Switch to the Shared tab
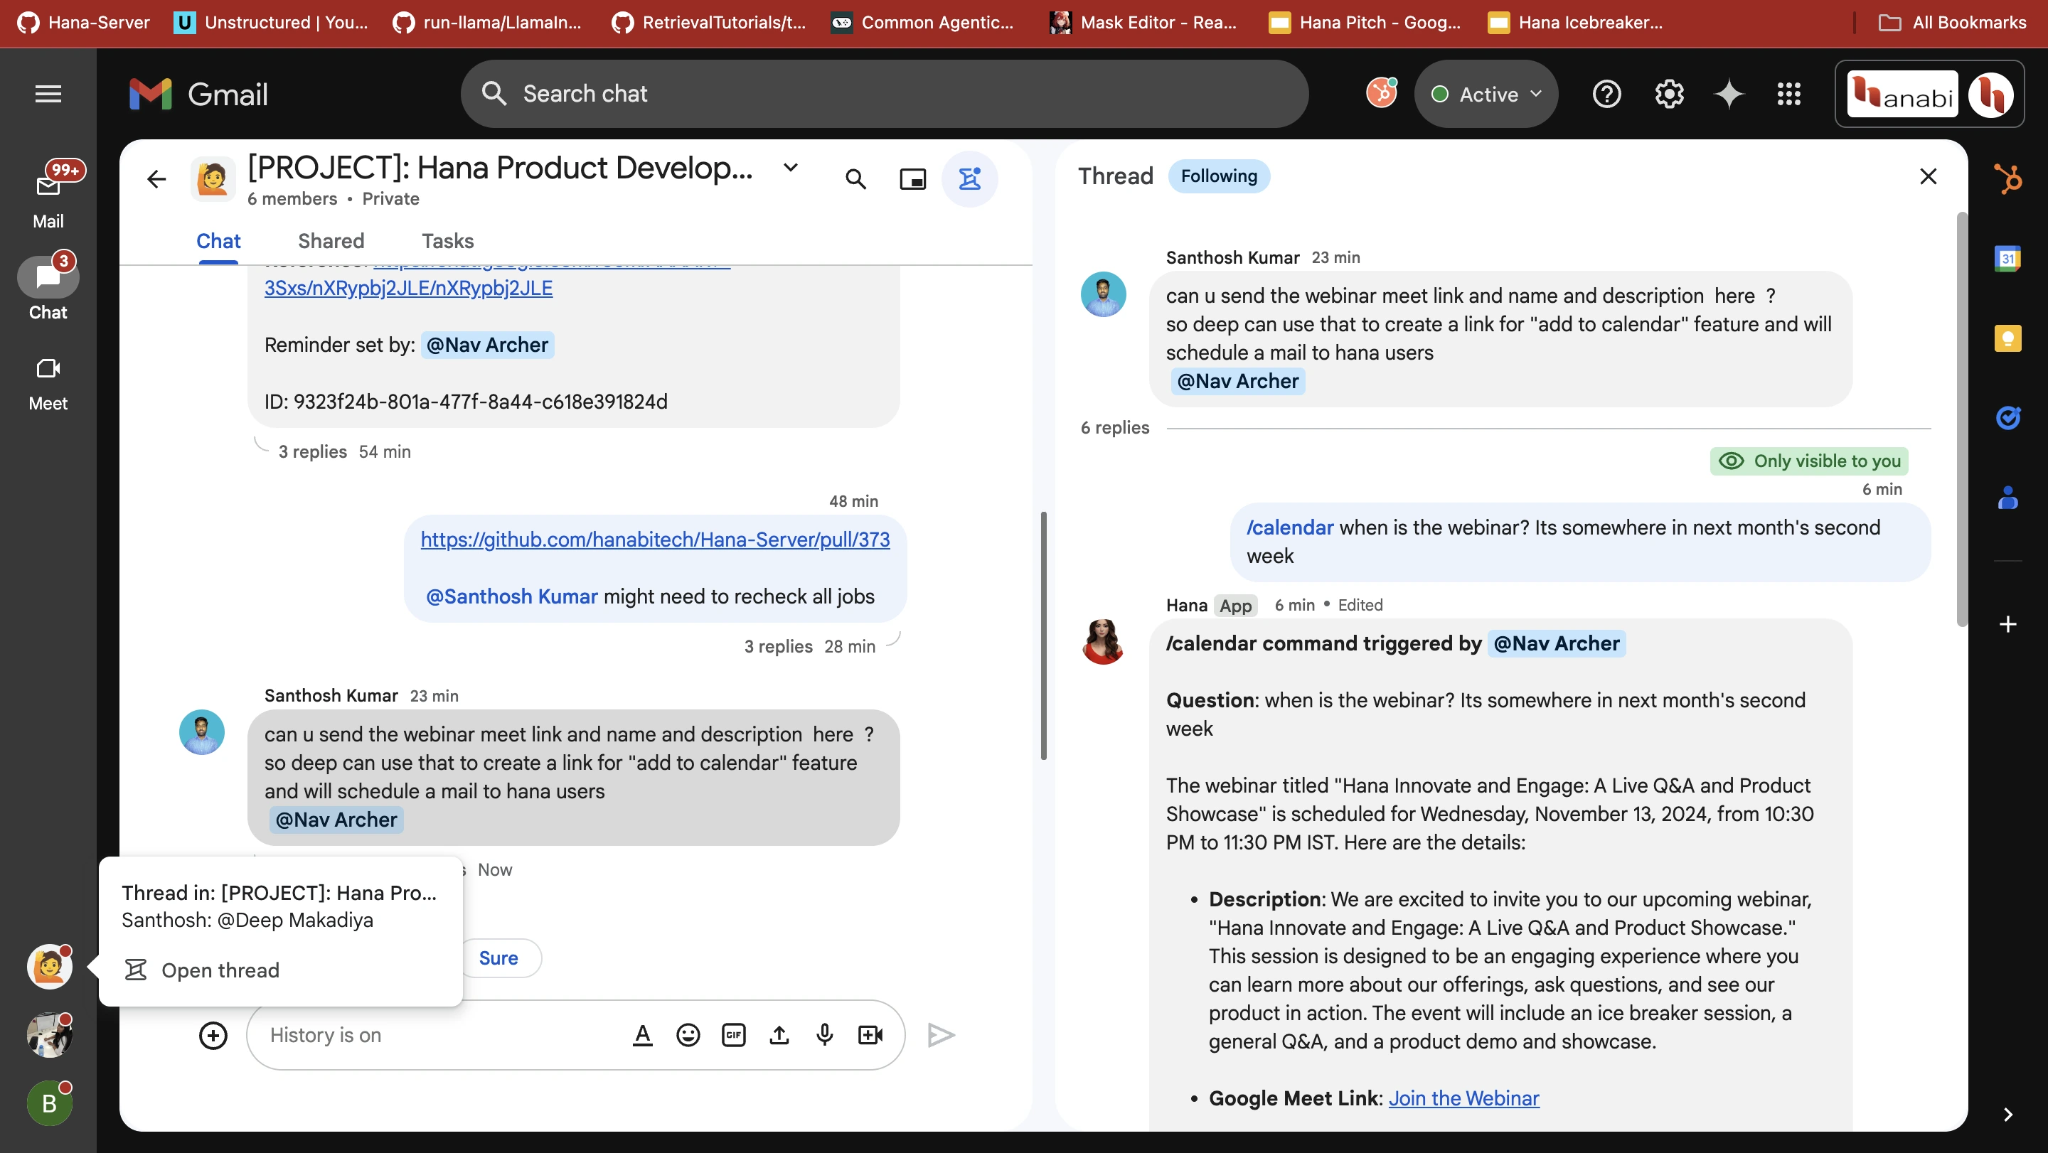 [x=331, y=241]
